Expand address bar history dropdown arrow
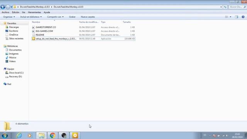247x139 pixels. click(221, 7)
